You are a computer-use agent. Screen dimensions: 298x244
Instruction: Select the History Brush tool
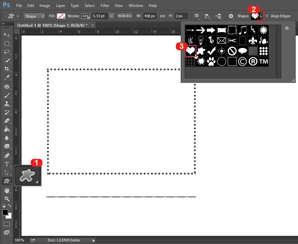tap(7, 112)
